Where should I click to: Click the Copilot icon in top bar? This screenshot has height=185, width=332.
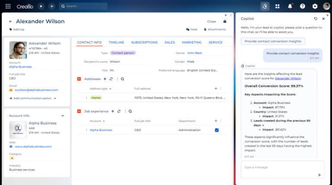pos(265,6)
